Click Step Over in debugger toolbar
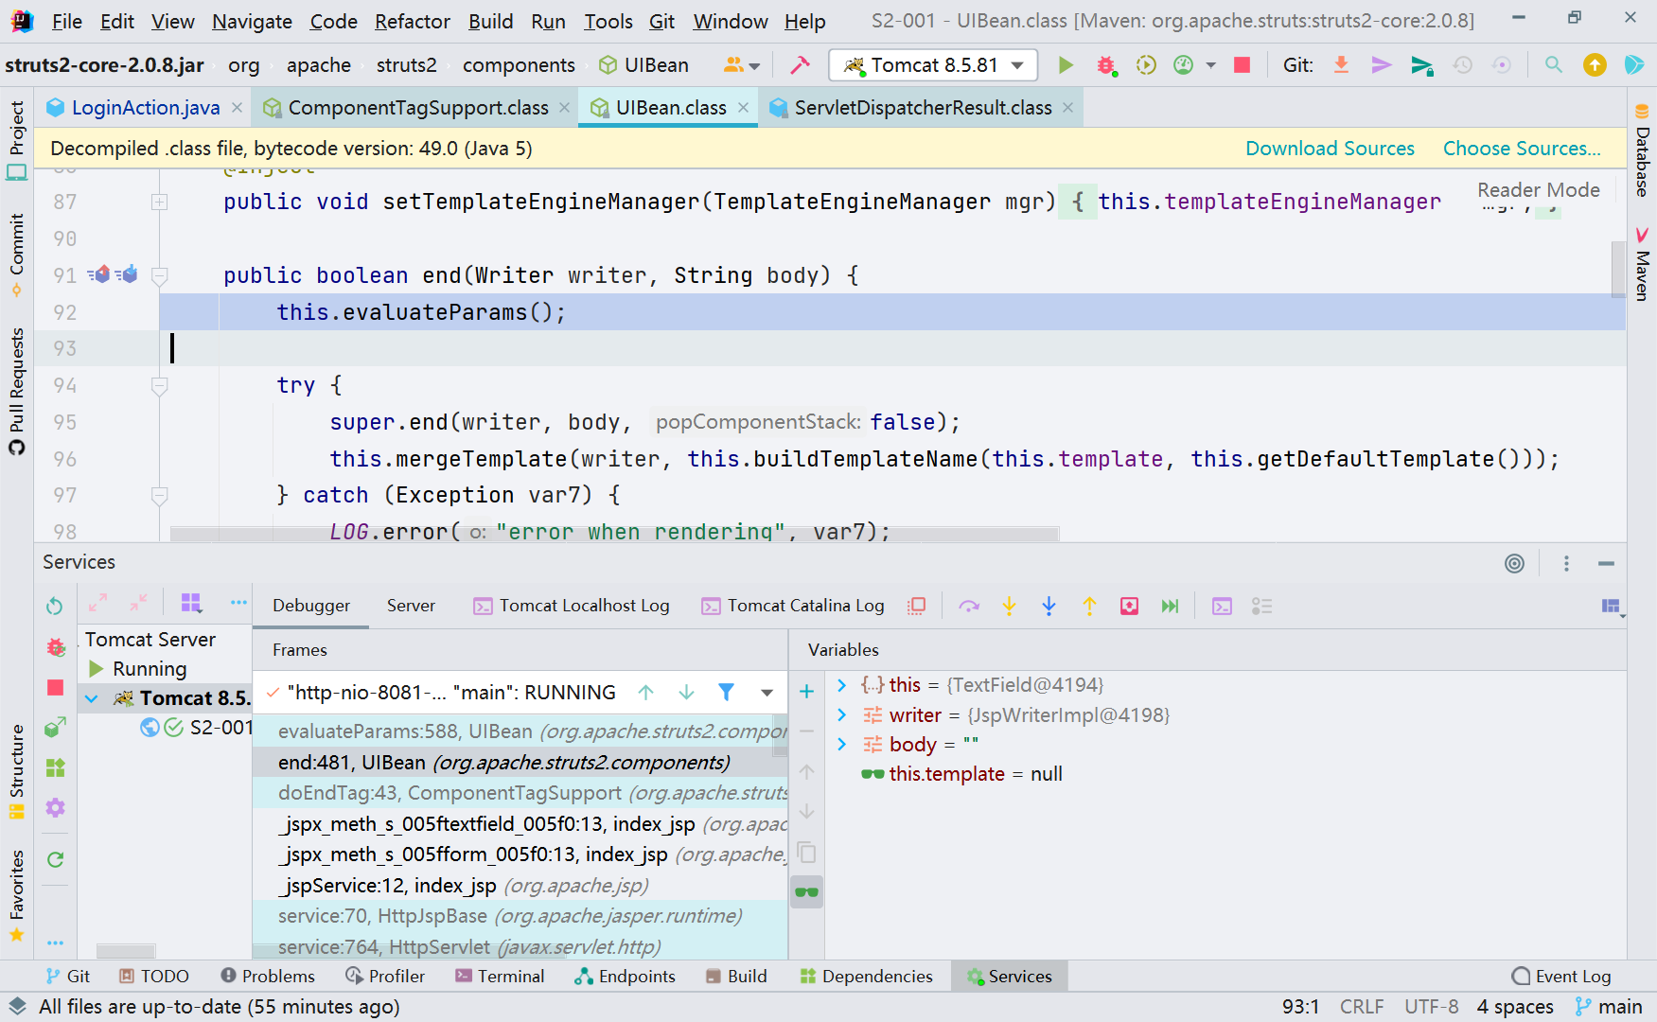The height and width of the screenshot is (1022, 1657). pyautogui.click(x=968, y=607)
